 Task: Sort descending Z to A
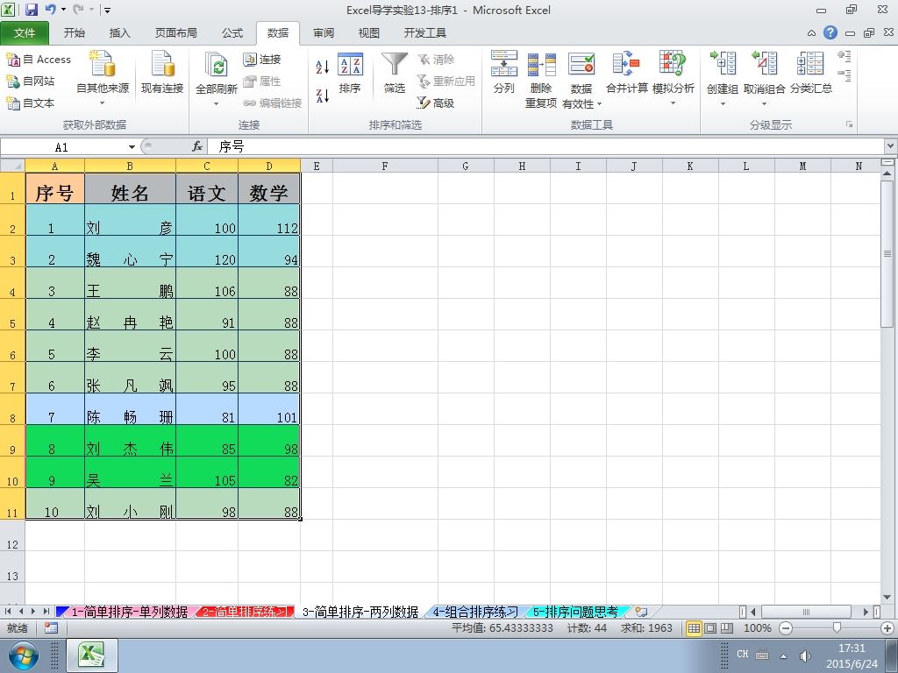pyautogui.click(x=323, y=95)
